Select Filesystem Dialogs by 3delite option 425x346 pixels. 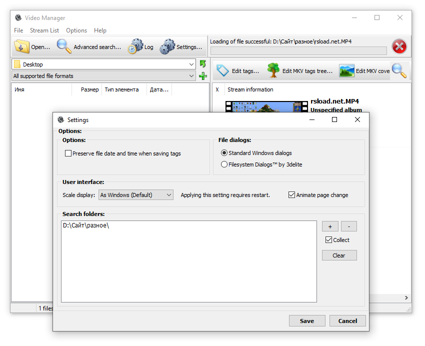[x=224, y=163]
